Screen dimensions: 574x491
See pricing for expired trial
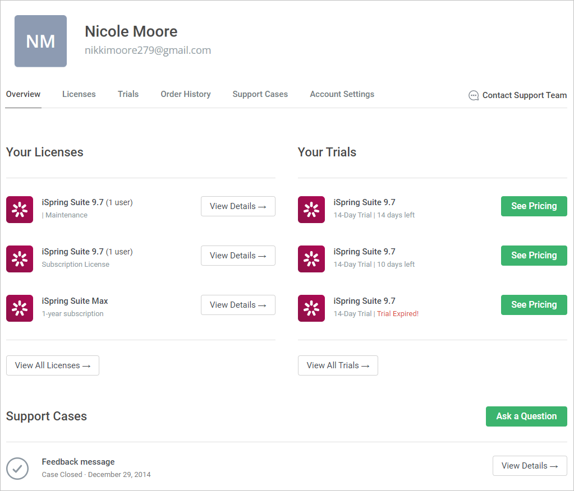click(534, 305)
